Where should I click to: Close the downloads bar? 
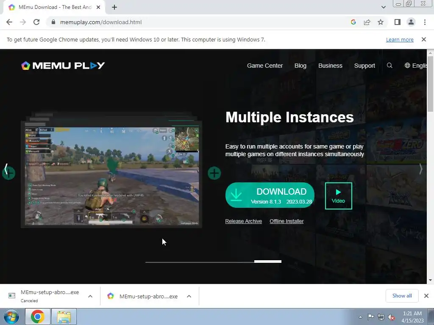point(426,296)
